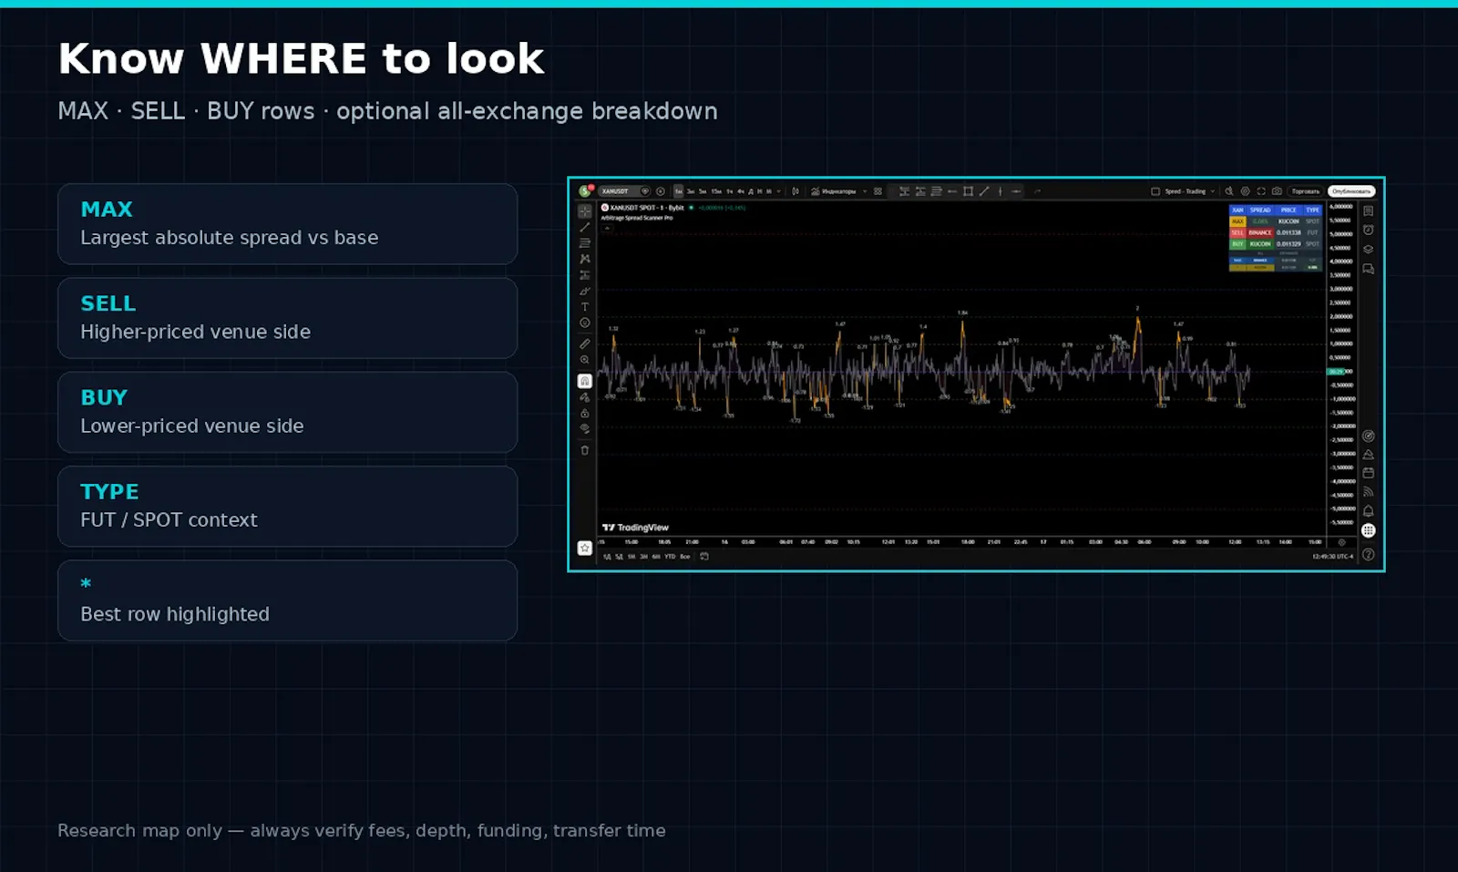This screenshot has height=872, width=1458.
Task: Expand the layout management dropdown arrow
Action: (x=1213, y=191)
